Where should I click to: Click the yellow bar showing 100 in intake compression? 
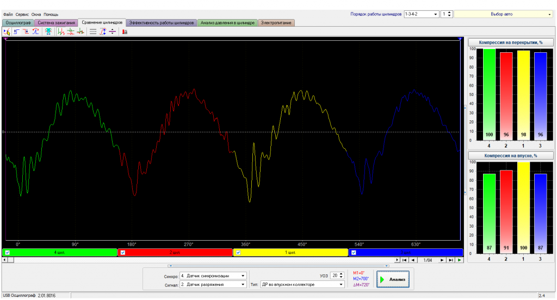click(523, 208)
